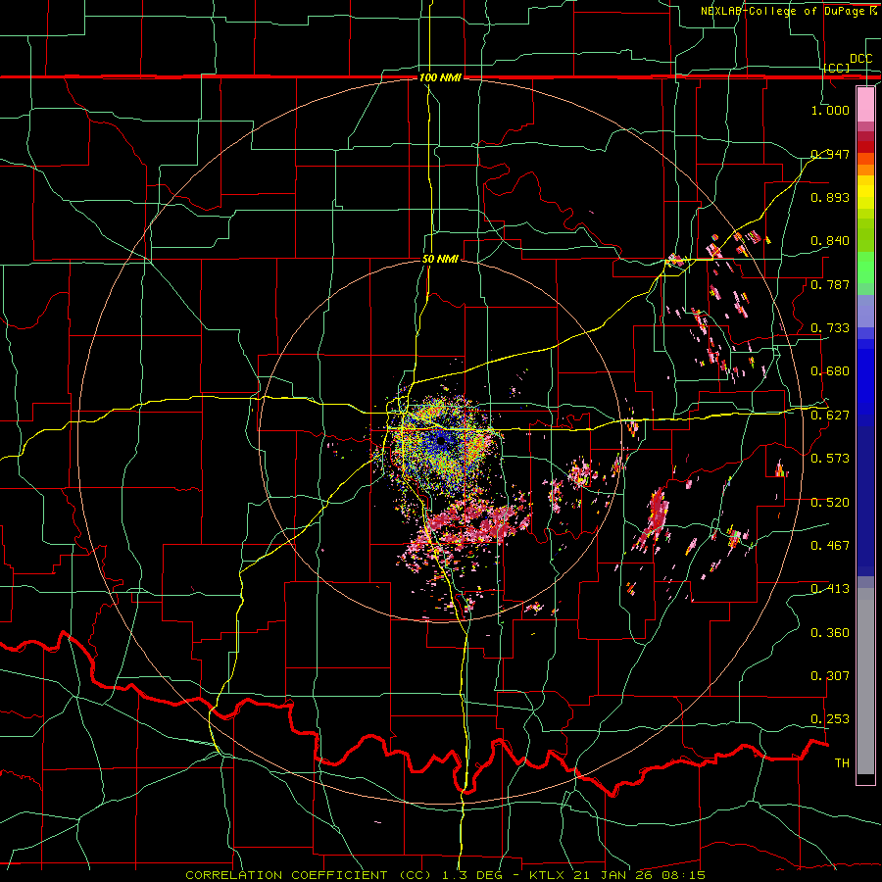The image size is (882, 882).
Task: Click the 0.893 scale value
Action: (x=830, y=197)
